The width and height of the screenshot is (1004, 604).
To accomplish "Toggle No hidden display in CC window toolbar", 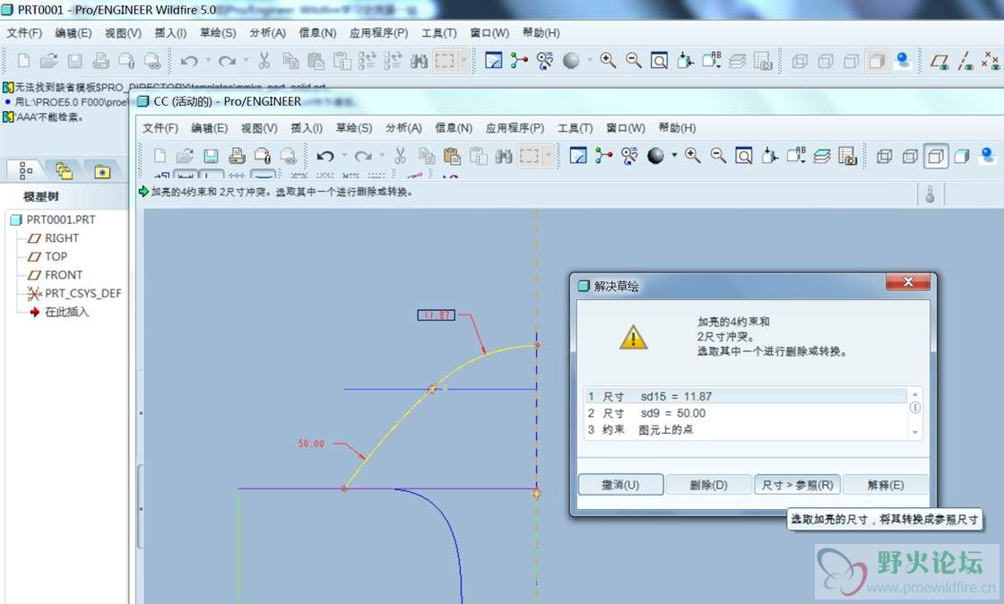I will [x=936, y=155].
